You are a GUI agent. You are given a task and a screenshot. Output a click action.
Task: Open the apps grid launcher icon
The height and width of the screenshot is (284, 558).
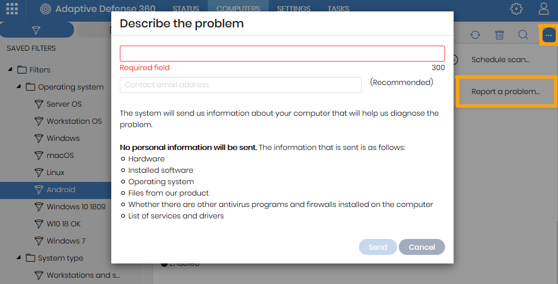12,9
